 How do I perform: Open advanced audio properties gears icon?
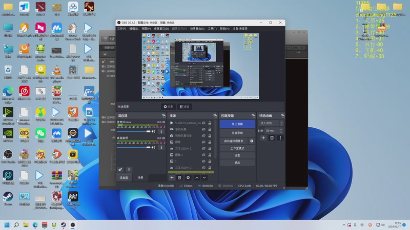[x=120, y=169]
